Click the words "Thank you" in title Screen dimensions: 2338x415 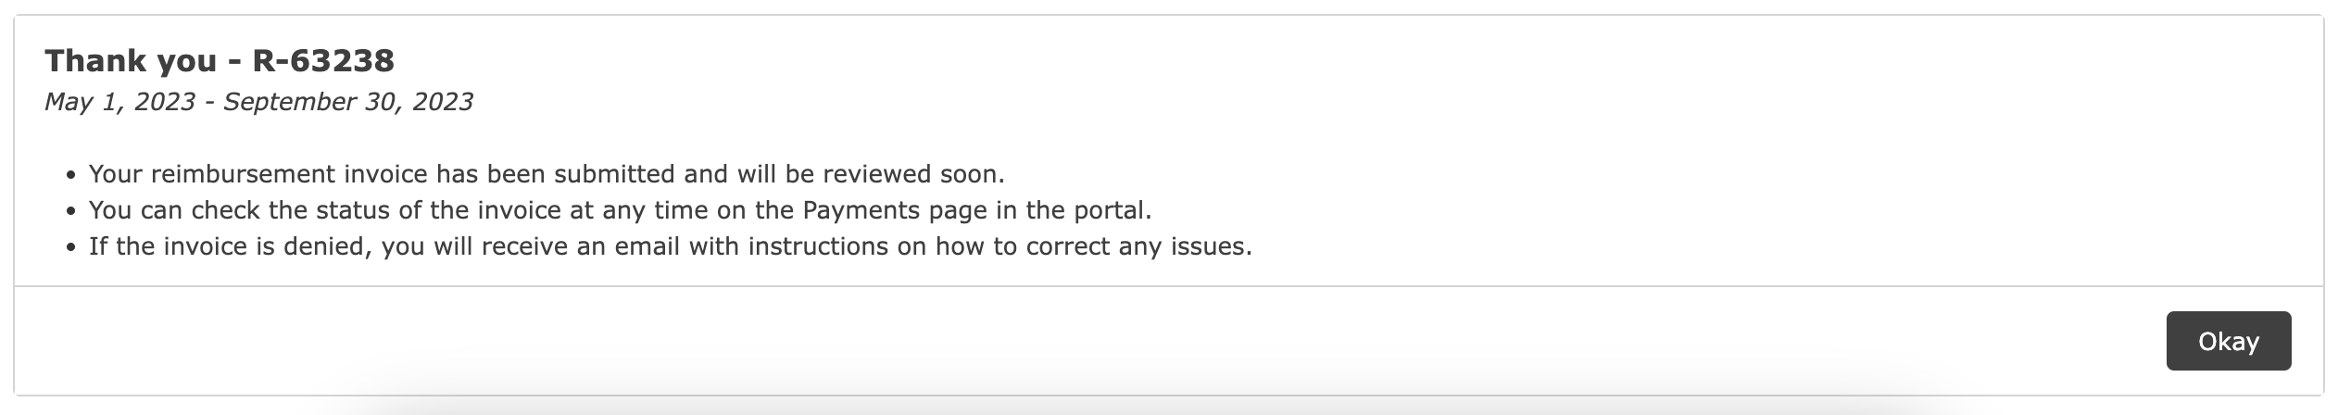point(131,61)
